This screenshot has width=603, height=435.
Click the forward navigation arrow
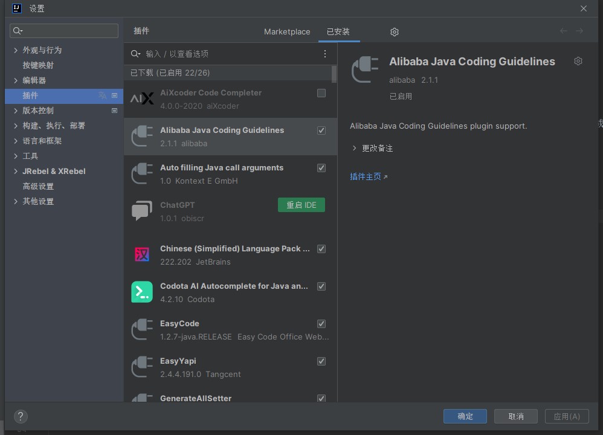(579, 31)
